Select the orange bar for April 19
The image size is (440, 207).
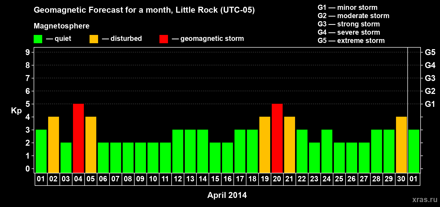(x=265, y=145)
